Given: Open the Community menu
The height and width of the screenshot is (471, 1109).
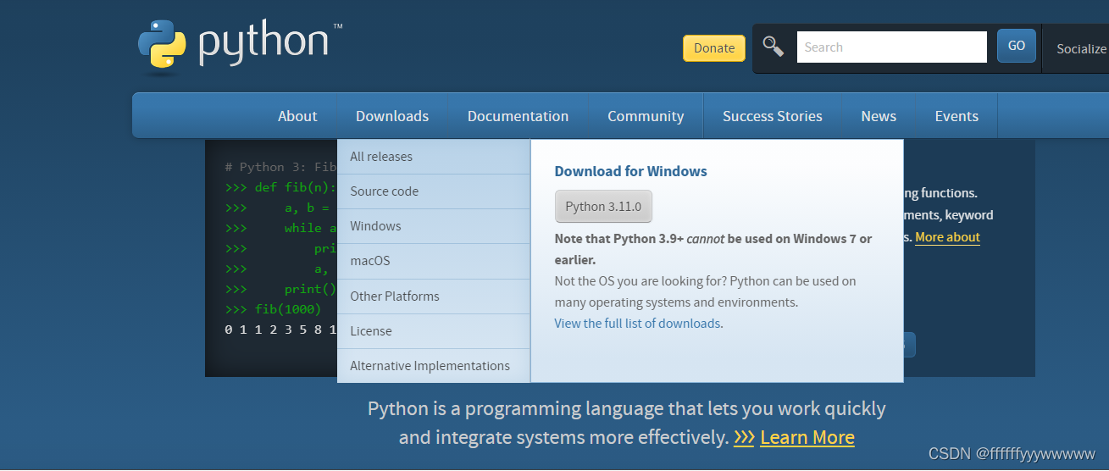Looking at the screenshot, I should coord(646,116).
